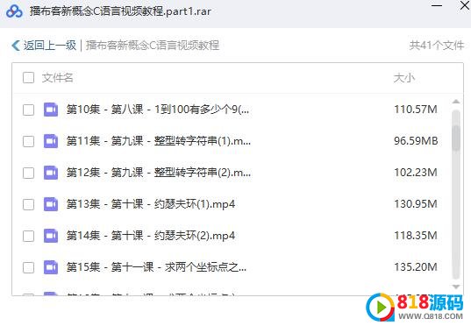Image resolution: width=471 pixels, height=326 pixels.
Task: Go back via 返回上一级 link
Action: (x=50, y=46)
